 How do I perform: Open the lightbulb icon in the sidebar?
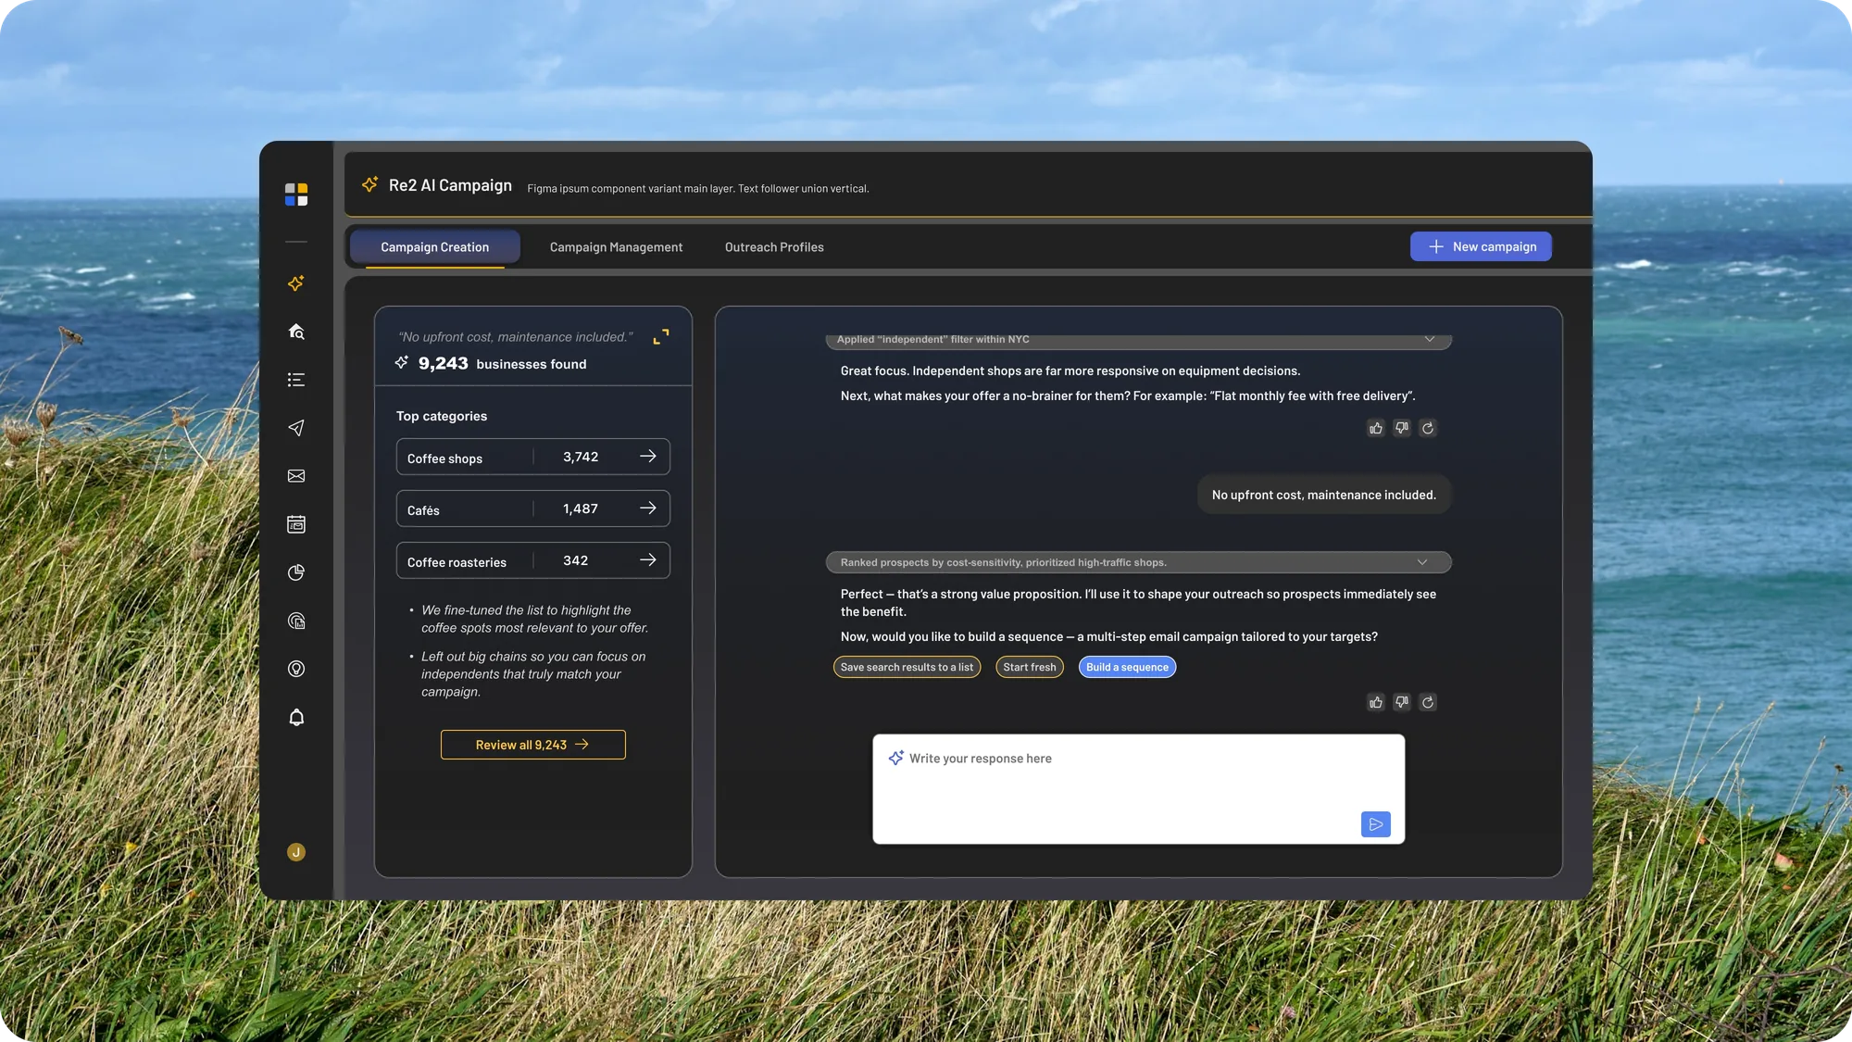(296, 669)
